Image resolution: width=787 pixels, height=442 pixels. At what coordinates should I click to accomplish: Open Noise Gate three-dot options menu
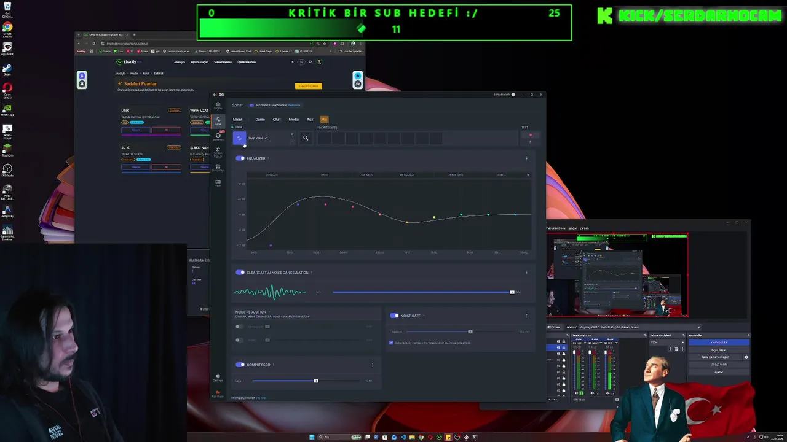[526, 316]
